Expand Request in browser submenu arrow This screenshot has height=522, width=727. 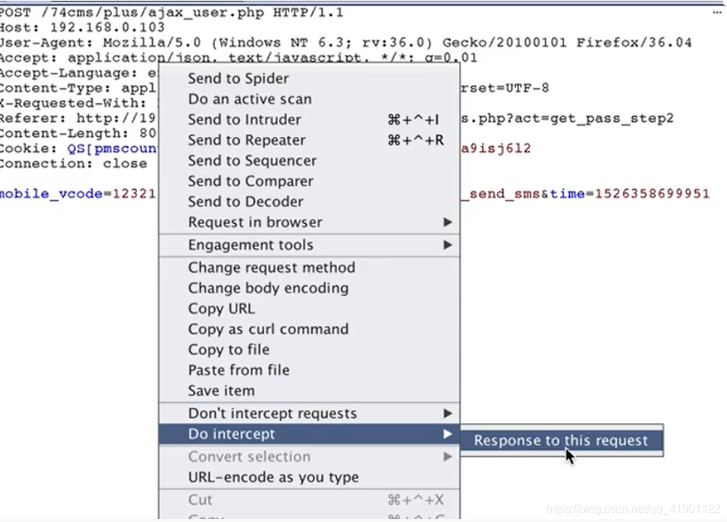pyautogui.click(x=448, y=222)
